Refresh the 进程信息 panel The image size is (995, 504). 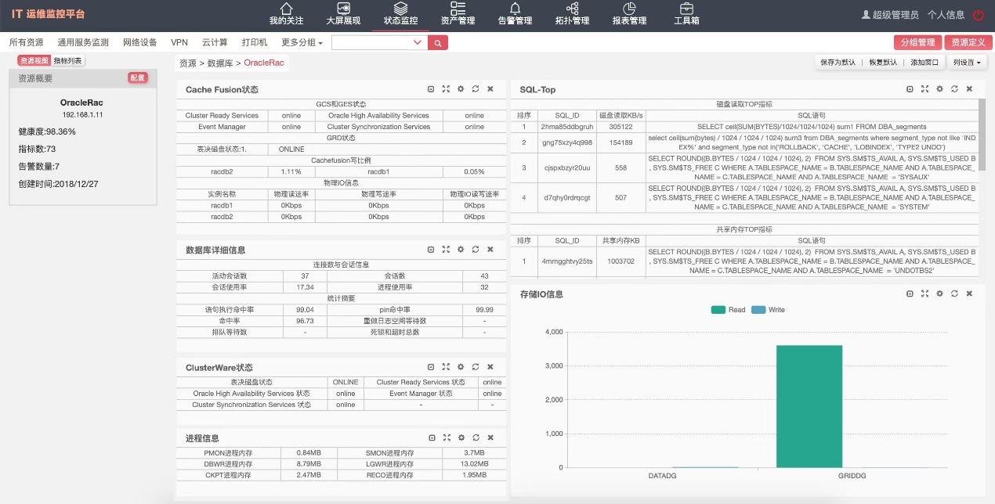[x=476, y=437]
